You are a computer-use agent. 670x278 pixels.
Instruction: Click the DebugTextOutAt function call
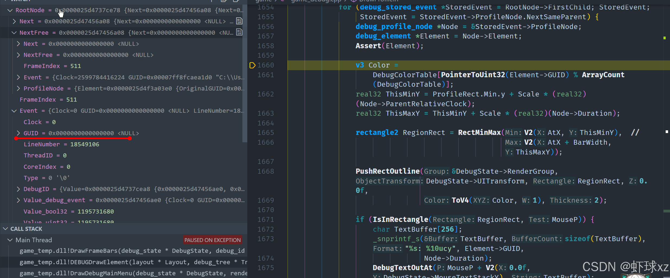[402, 268]
